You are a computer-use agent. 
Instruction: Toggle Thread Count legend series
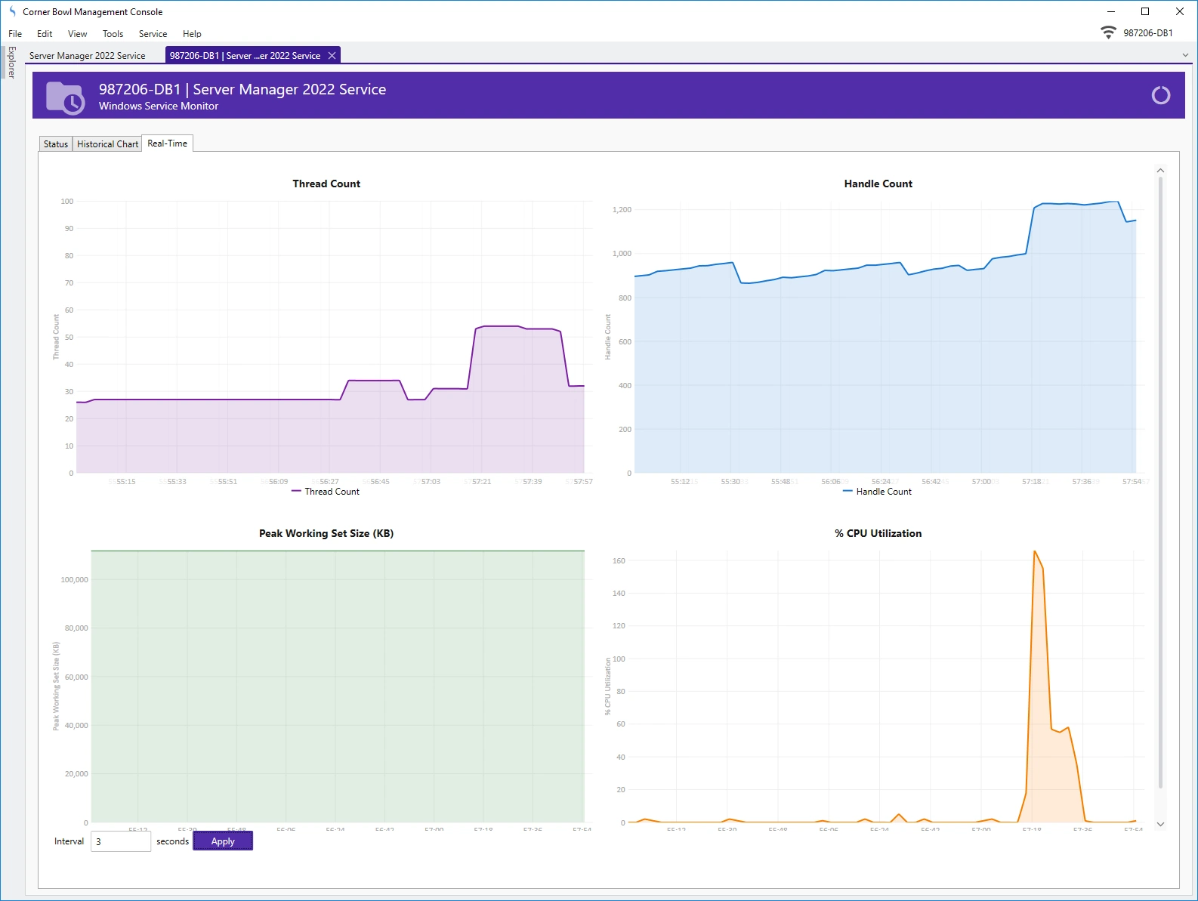point(326,492)
